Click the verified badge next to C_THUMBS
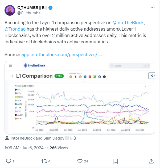Screen dimensions: 160x168 [x=50, y=8]
